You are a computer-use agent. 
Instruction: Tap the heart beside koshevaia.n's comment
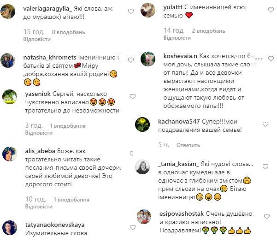click(x=271, y=59)
